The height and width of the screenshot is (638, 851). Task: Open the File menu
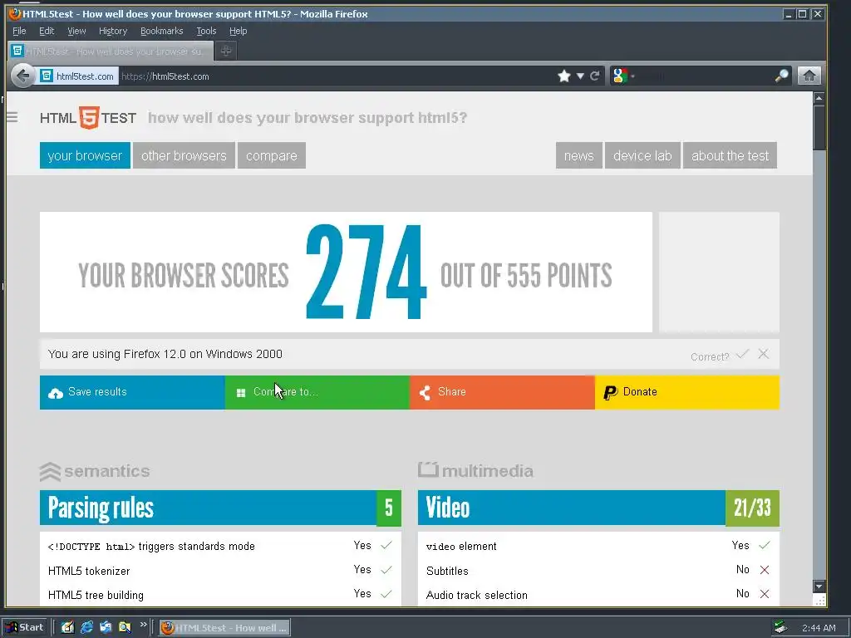(19, 31)
